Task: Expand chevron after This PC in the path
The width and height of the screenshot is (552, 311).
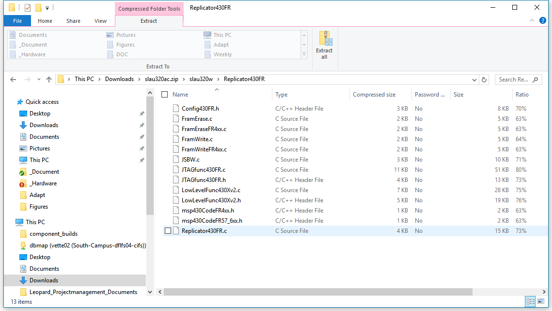Action: click(x=99, y=80)
